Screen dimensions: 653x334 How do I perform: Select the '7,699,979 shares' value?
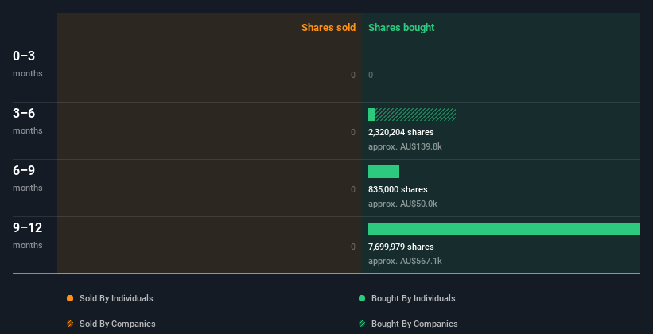pos(401,247)
